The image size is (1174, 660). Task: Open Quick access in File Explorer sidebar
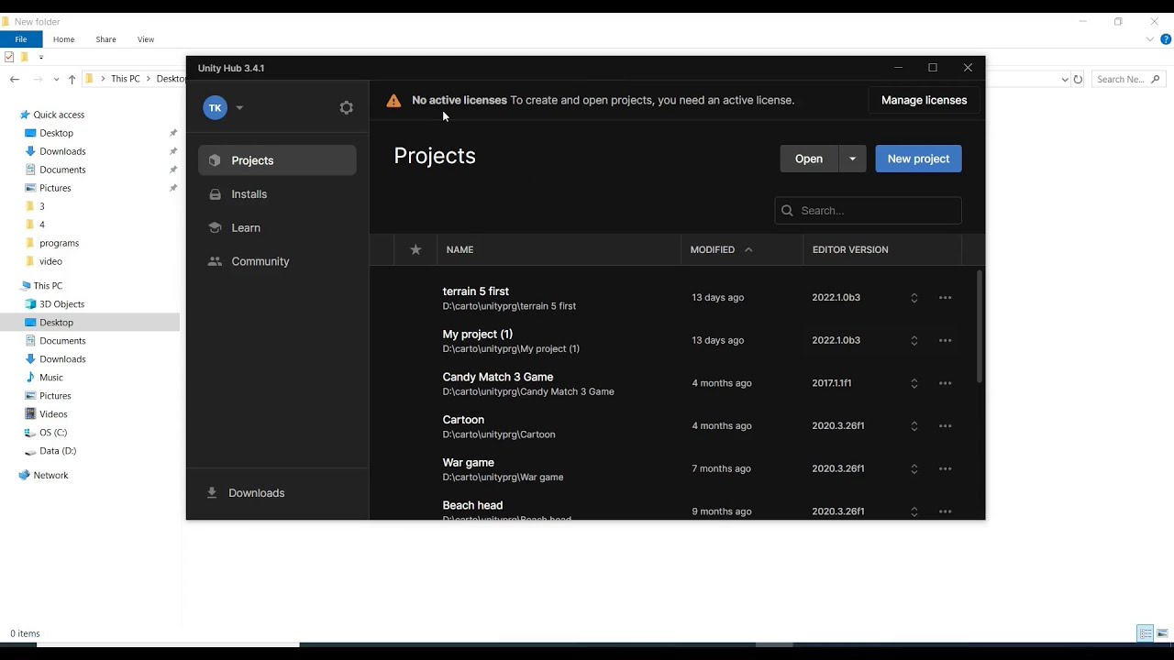coord(59,115)
